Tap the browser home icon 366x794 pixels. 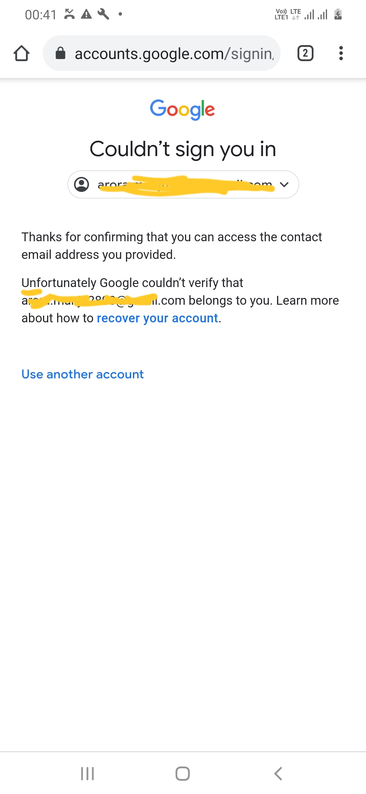click(x=21, y=53)
